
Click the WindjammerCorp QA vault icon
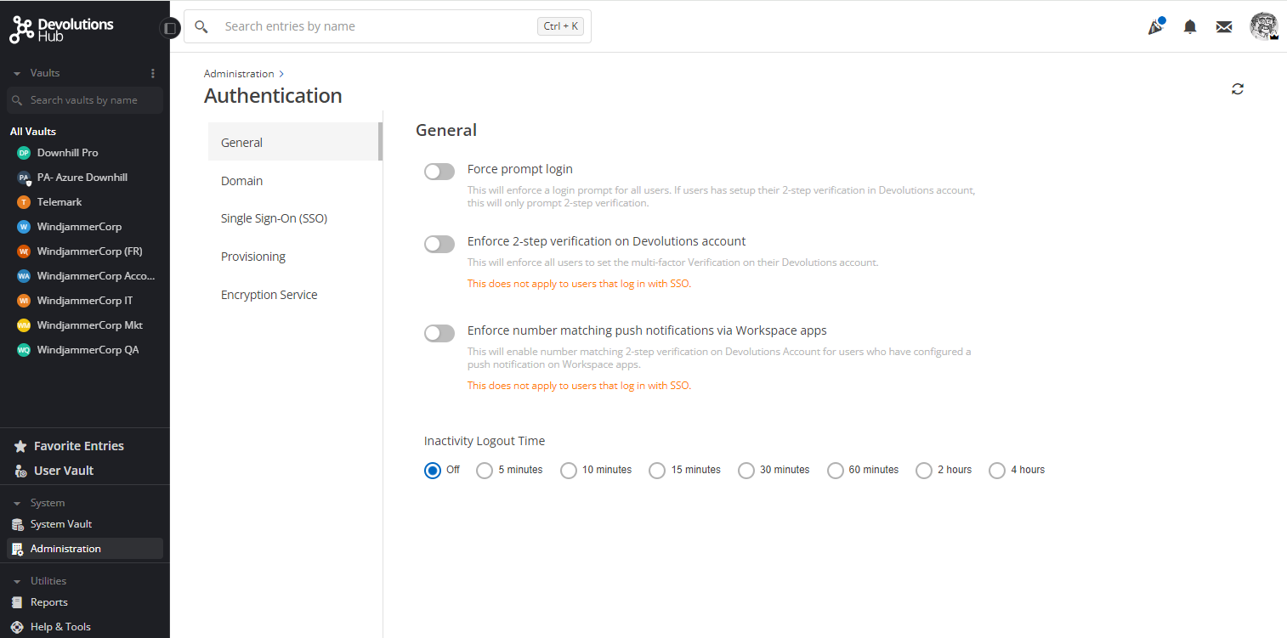pyautogui.click(x=24, y=350)
